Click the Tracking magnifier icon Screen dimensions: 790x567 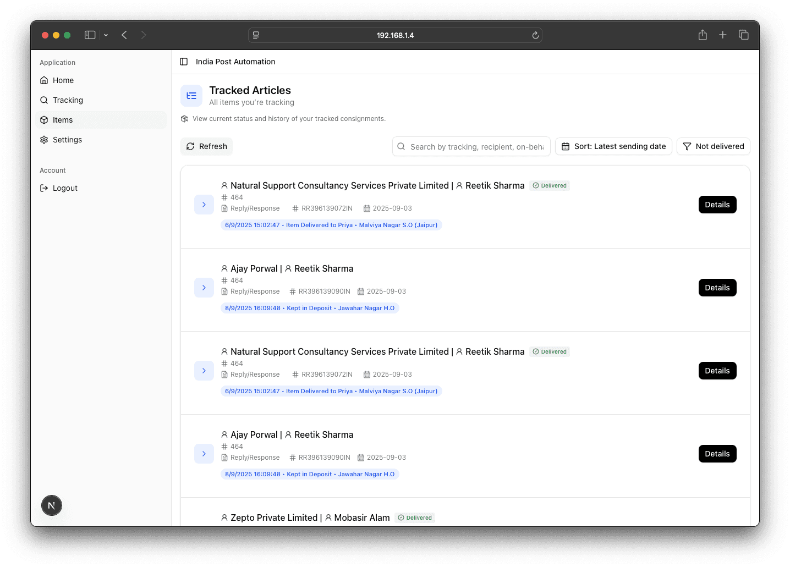pyautogui.click(x=44, y=100)
